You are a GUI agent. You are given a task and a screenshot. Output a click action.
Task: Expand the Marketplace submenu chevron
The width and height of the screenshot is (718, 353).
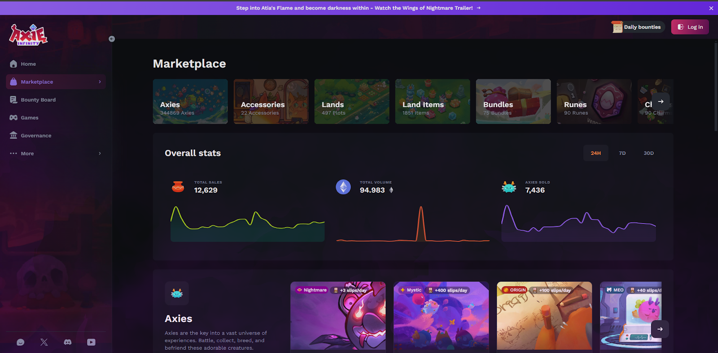100,82
